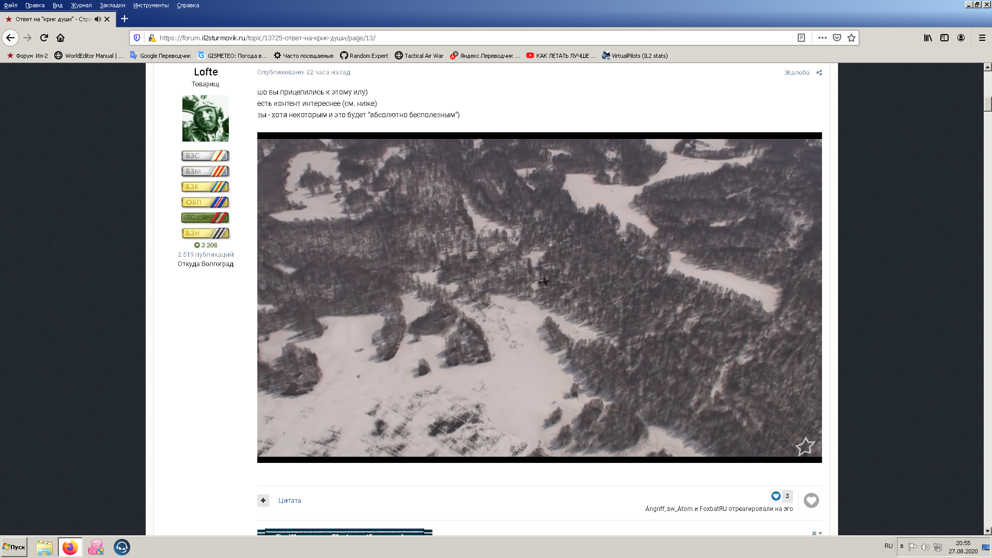Open Lofte's avatar thumbnail
The width and height of the screenshot is (992, 558).
206,118
